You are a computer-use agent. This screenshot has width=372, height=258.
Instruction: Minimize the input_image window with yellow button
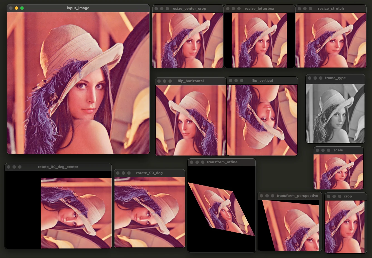pyautogui.click(x=16, y=8)
